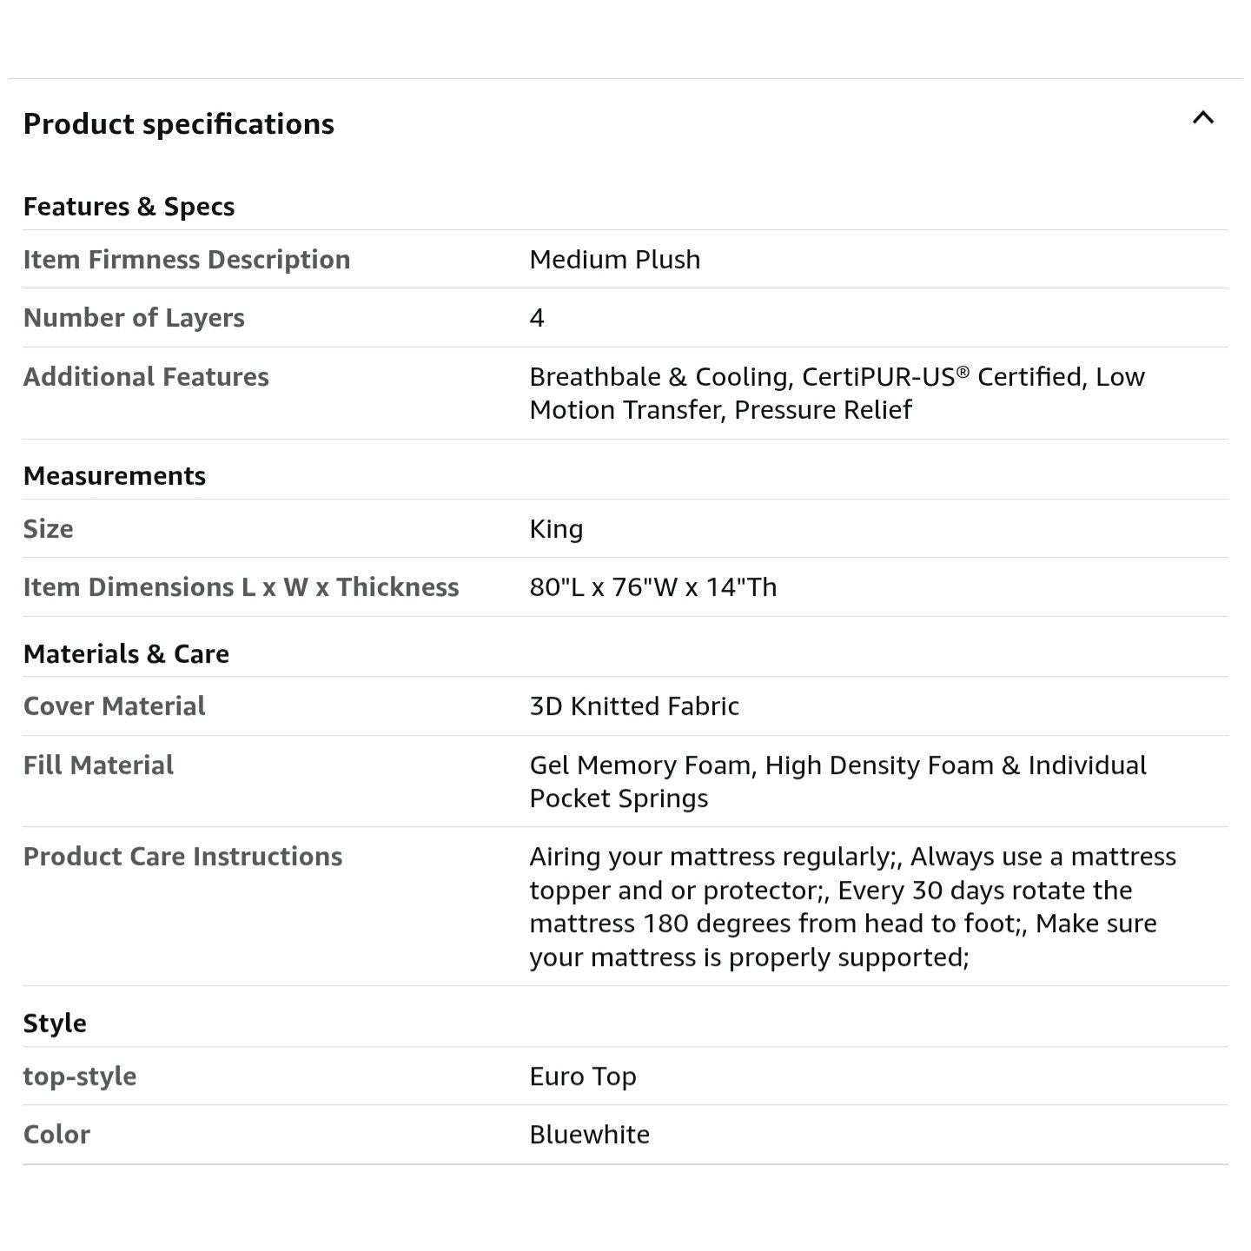The height and width of the screenshot is (1251, 1251).
Task: Select the Features & Specs section header
Action: click(x=129, y=207)
